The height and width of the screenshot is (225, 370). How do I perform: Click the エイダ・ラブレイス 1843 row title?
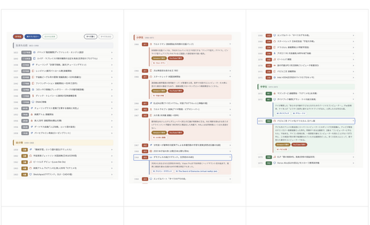(x=67, y=58)
